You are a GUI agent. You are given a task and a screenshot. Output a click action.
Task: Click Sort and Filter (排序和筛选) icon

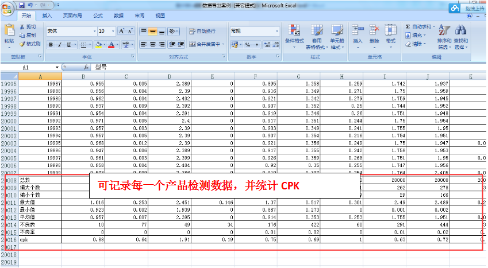pos(444,31)
